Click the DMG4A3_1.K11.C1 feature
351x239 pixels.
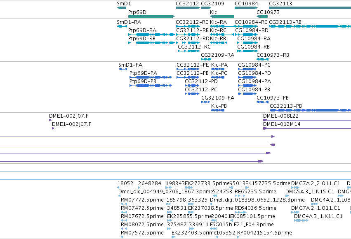click(x=302, y=220)
